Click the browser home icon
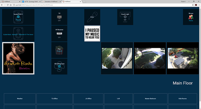The image size is (201, 109). [x=11, y=5]
